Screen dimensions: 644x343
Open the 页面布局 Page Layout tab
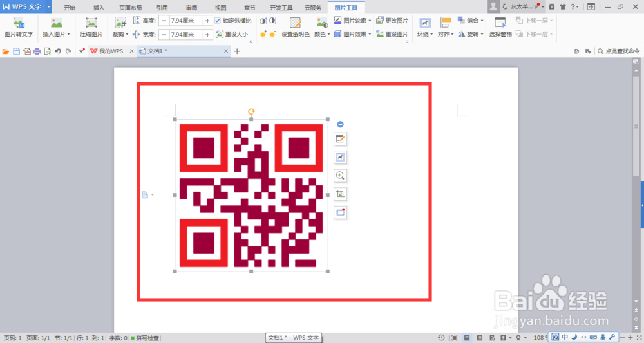[x=130, y=8]
